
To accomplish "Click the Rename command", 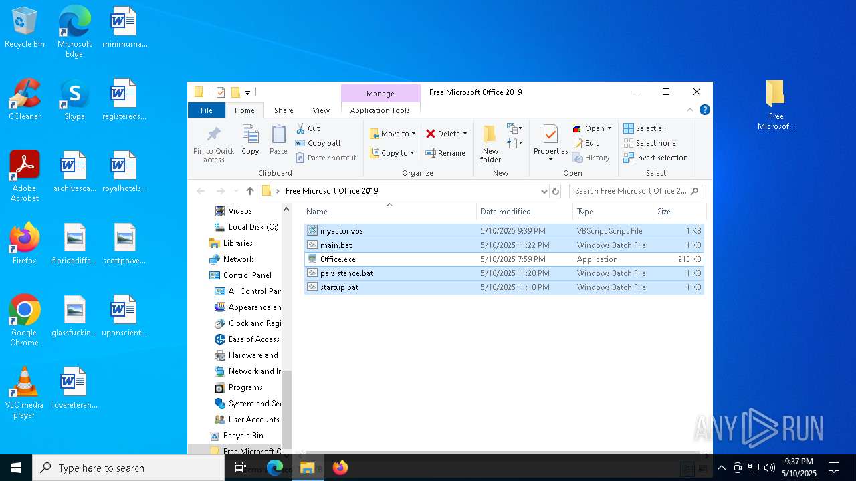I will click(445, 153).
